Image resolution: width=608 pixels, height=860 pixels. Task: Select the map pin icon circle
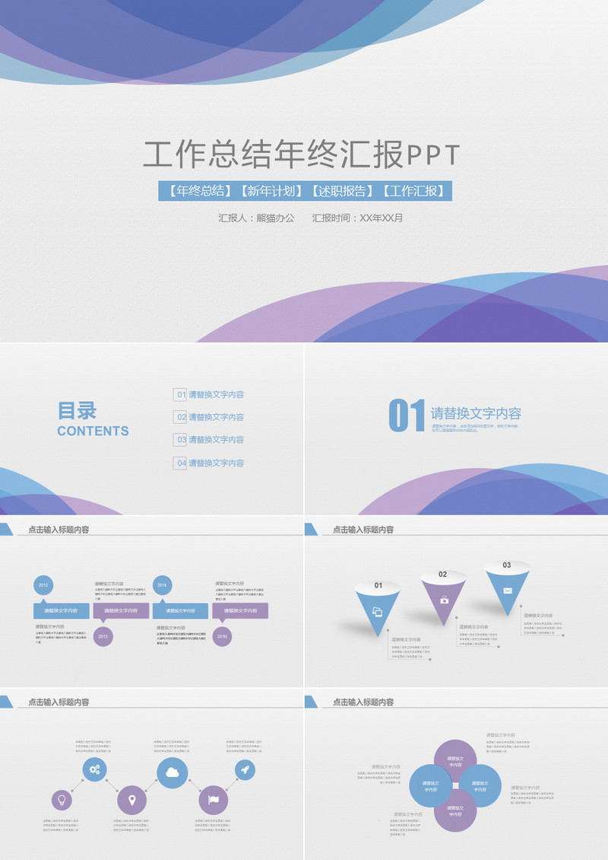coord(132,800)
